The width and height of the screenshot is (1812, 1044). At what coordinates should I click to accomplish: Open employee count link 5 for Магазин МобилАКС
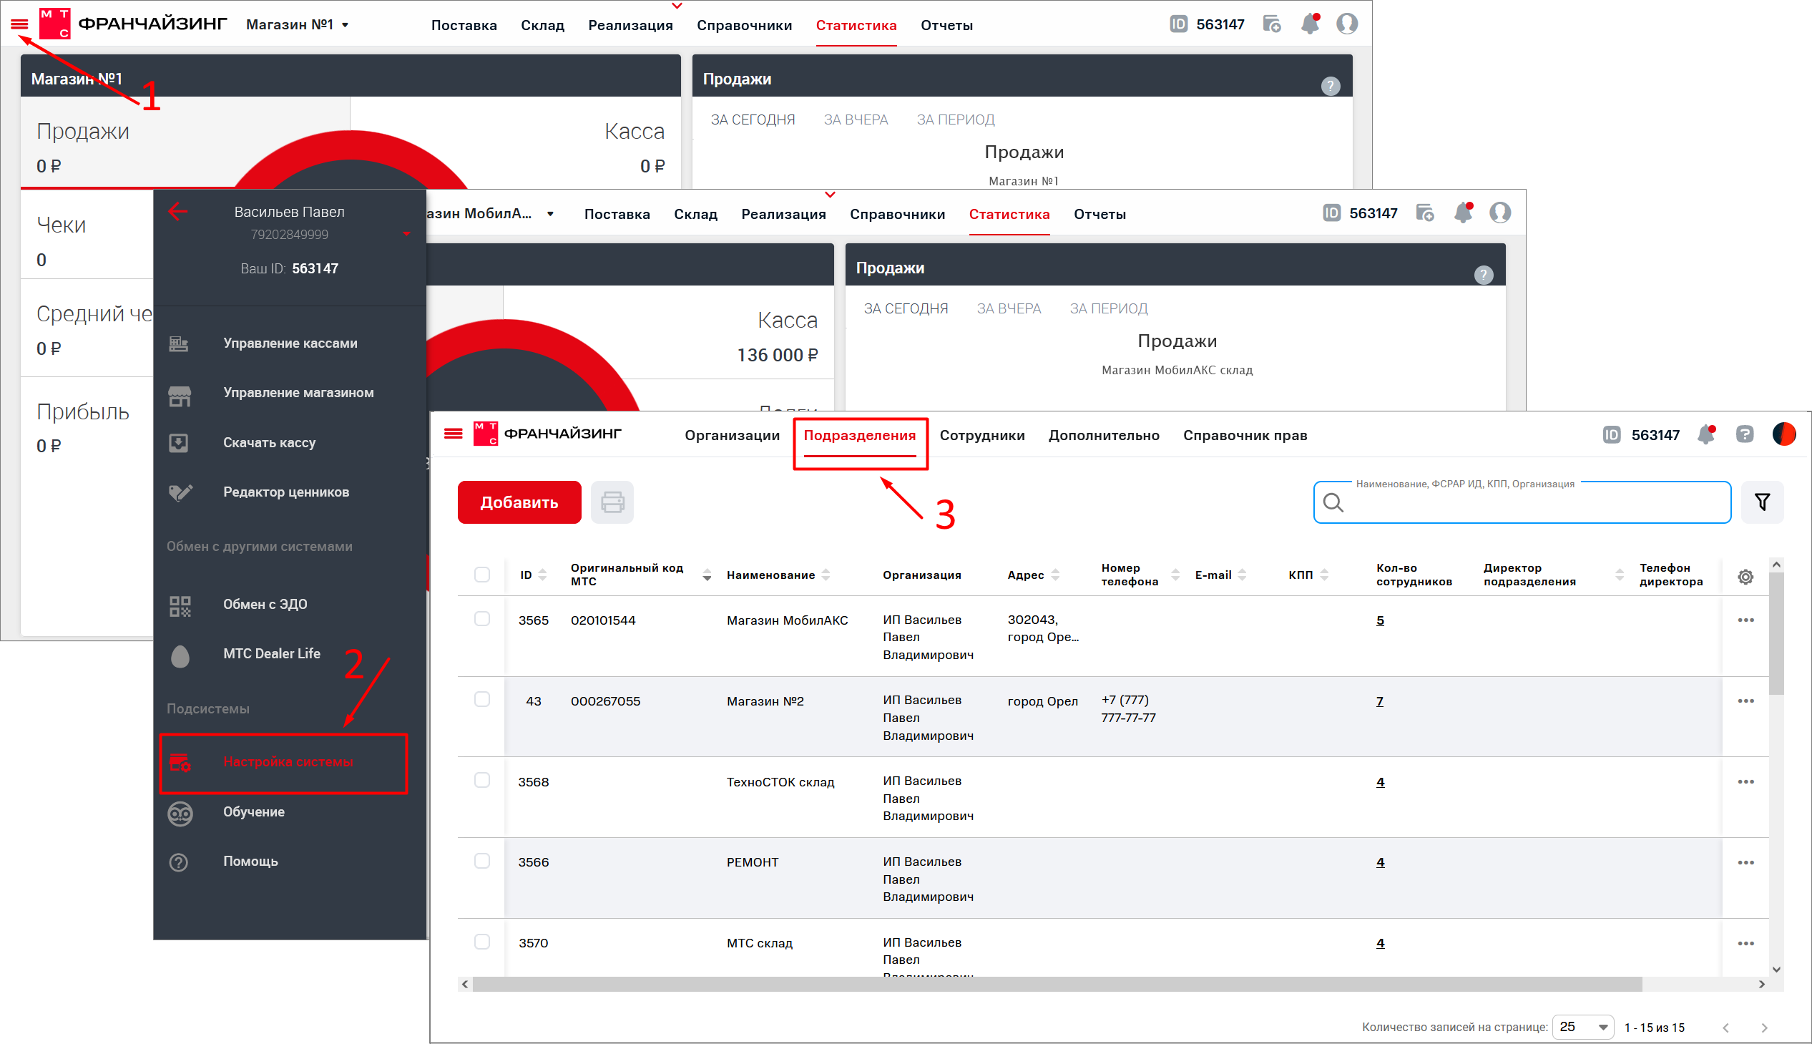[1380, 620]
